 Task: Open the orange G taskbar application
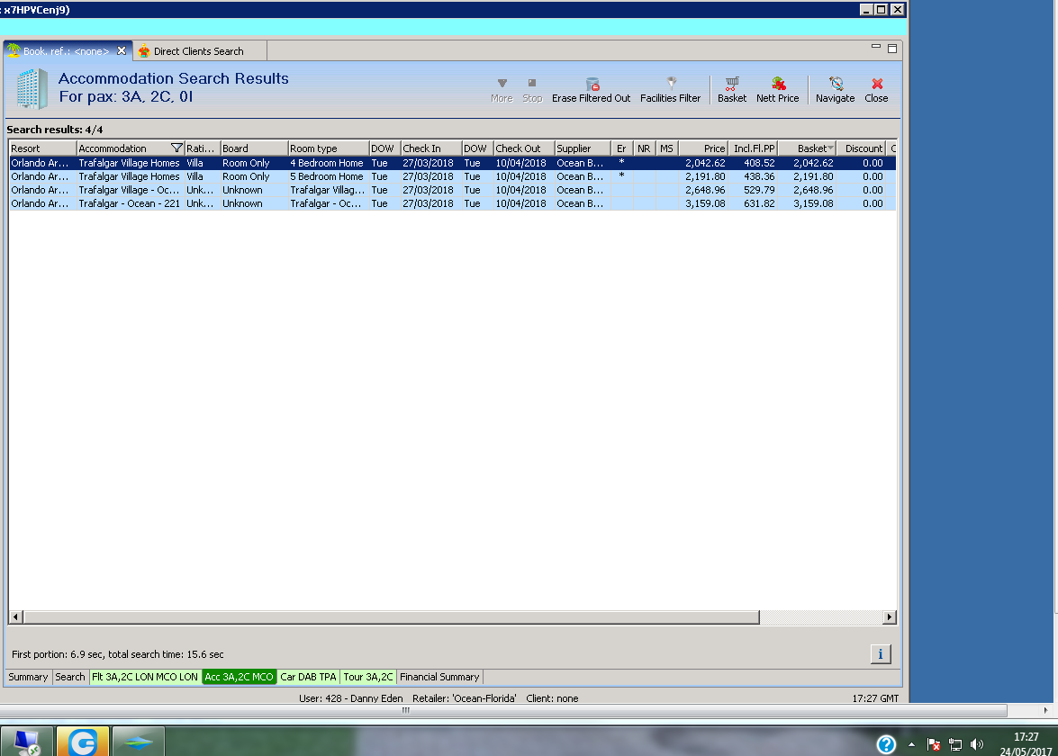point(82,742)
